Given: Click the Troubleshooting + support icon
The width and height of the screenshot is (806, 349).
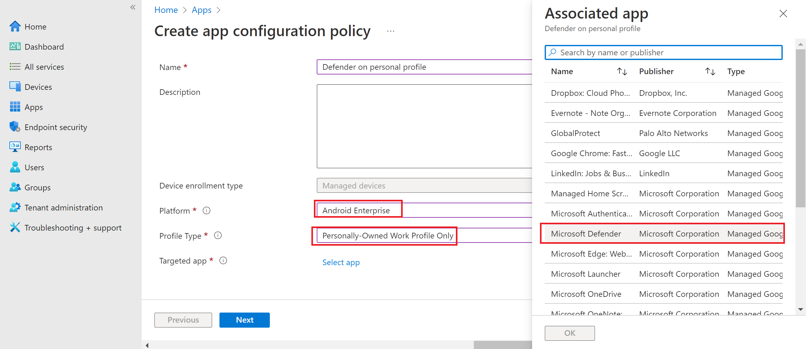Looking at the screenshot, I should 14,227.
